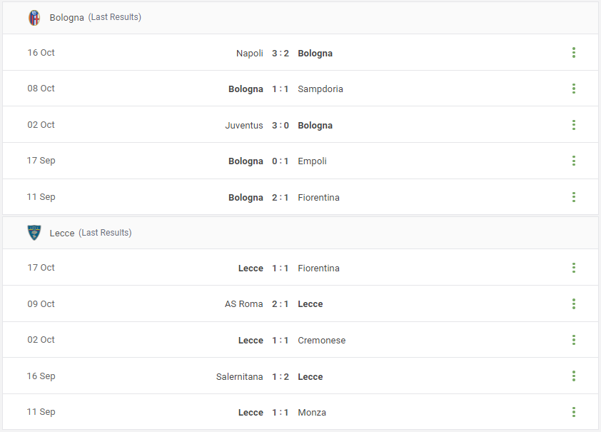The image size is (601, 432).
Task: Open Bologna team page from header
Action: [66, 18]
